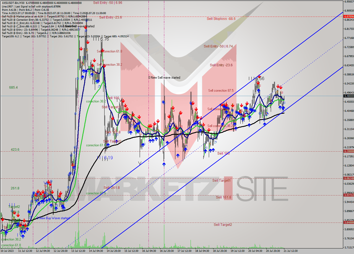
Task: Click the red 6.87896 stoploss price tag
Action: pyautogui.click(x=349, y=17)
